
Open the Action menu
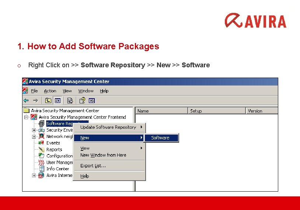tap(50, 91)
